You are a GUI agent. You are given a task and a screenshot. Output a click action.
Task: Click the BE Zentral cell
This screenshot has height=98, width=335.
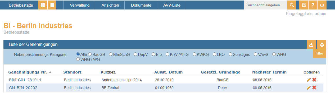[x=110, y=88]
